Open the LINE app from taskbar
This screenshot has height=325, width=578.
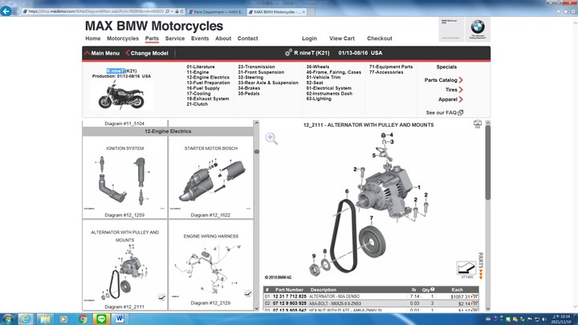[101, 319]
